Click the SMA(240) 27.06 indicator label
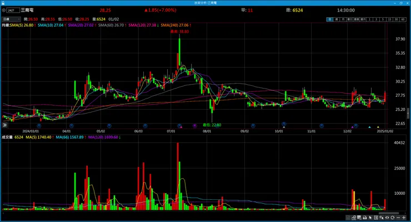 (174, 25)
